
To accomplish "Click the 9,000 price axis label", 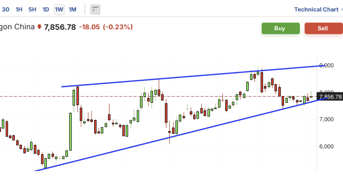I will [327, 66].
